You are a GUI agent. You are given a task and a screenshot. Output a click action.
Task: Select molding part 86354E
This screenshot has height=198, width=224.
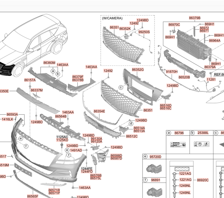(x=99, y=111)
